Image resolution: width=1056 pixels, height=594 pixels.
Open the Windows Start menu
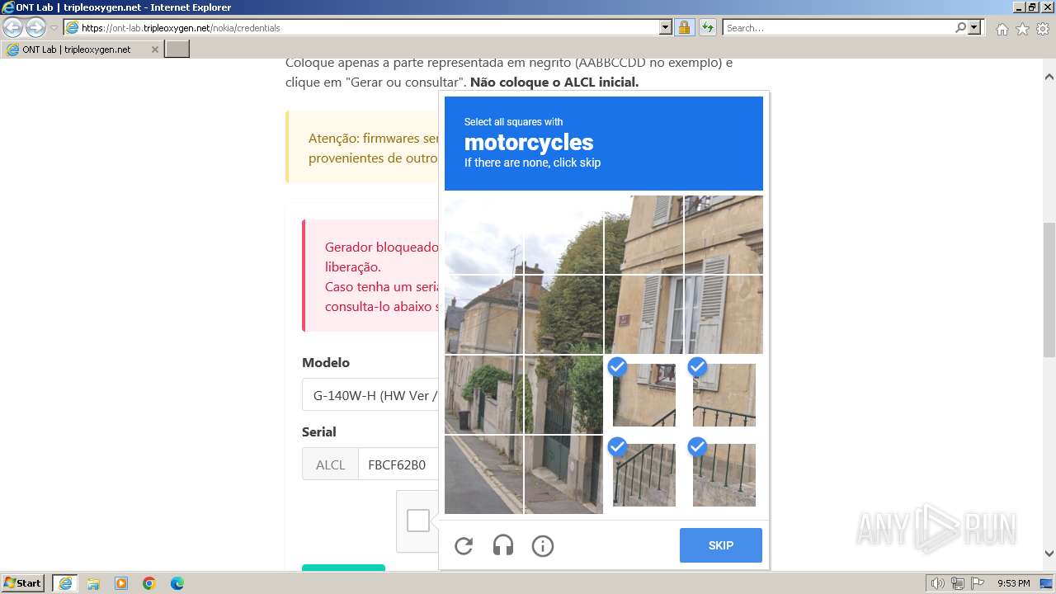pyautogui.click(x=22, y=583)
